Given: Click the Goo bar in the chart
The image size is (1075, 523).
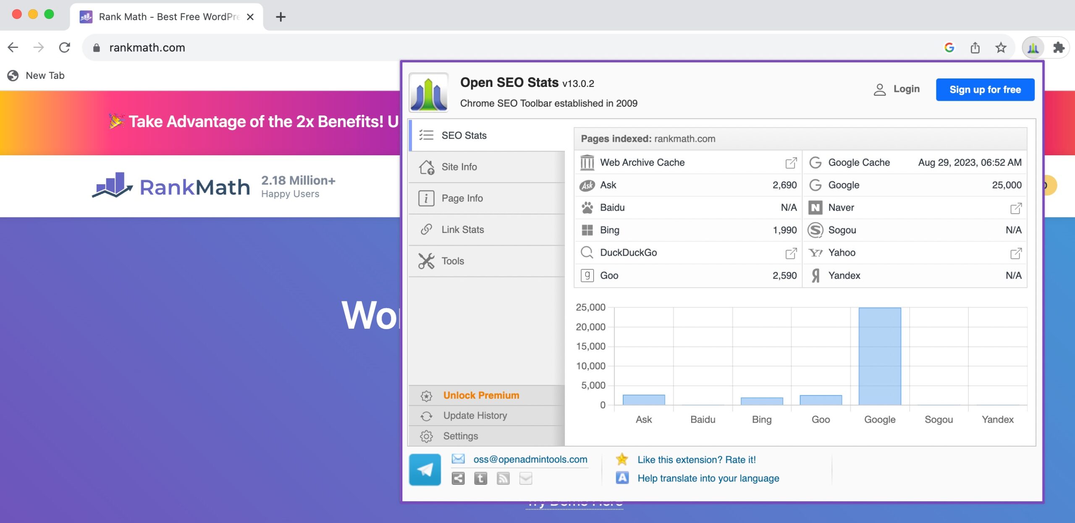Looking at the screenshot, I should pyautogui.click(x=821, y=400).
